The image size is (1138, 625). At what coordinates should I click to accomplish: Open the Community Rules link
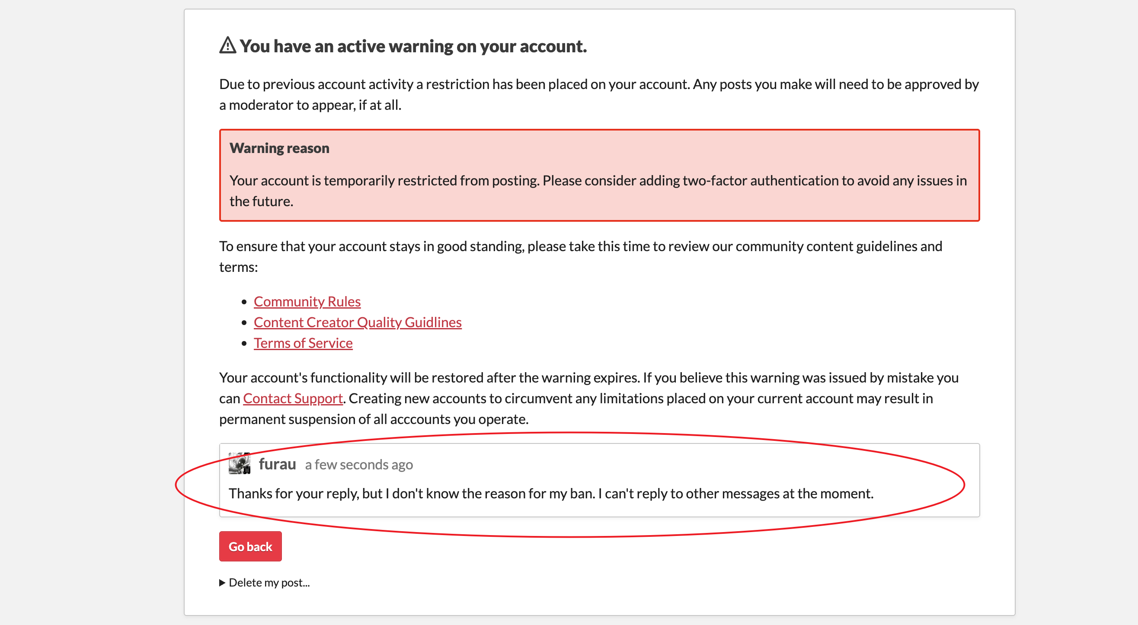tap(307, 302)
